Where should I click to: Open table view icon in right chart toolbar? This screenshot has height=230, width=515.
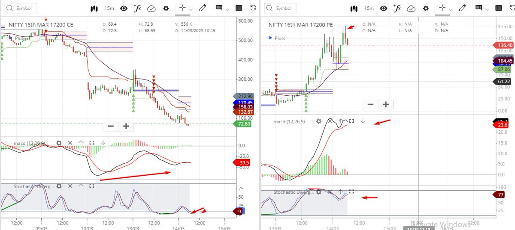pos(499,8)
